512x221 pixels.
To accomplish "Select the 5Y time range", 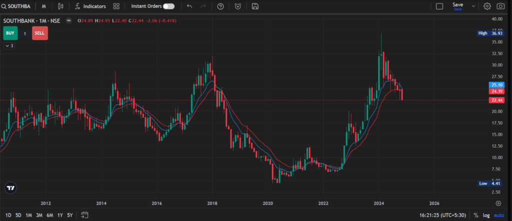I will click(70, 215).
